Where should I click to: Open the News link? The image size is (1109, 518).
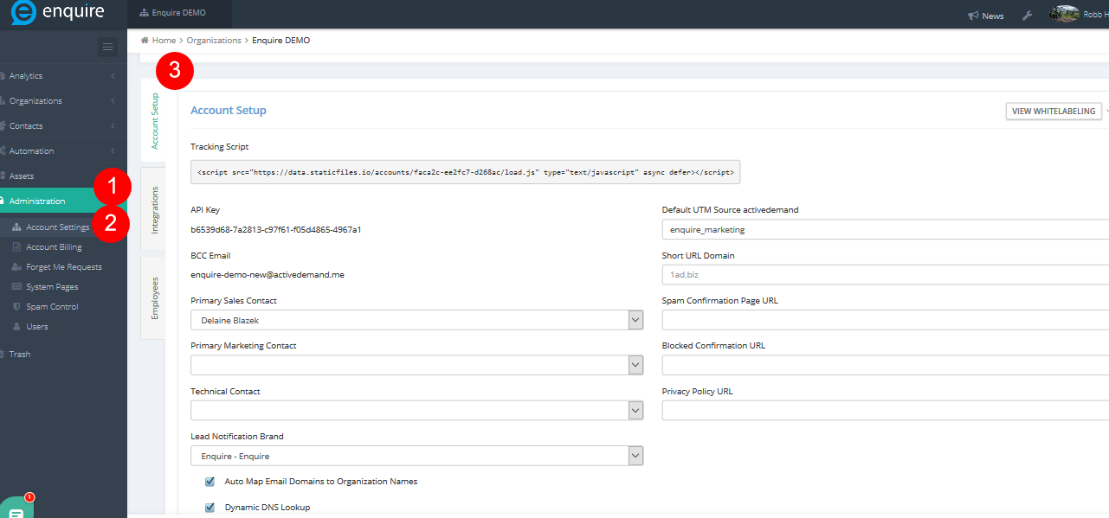(986, 16)
